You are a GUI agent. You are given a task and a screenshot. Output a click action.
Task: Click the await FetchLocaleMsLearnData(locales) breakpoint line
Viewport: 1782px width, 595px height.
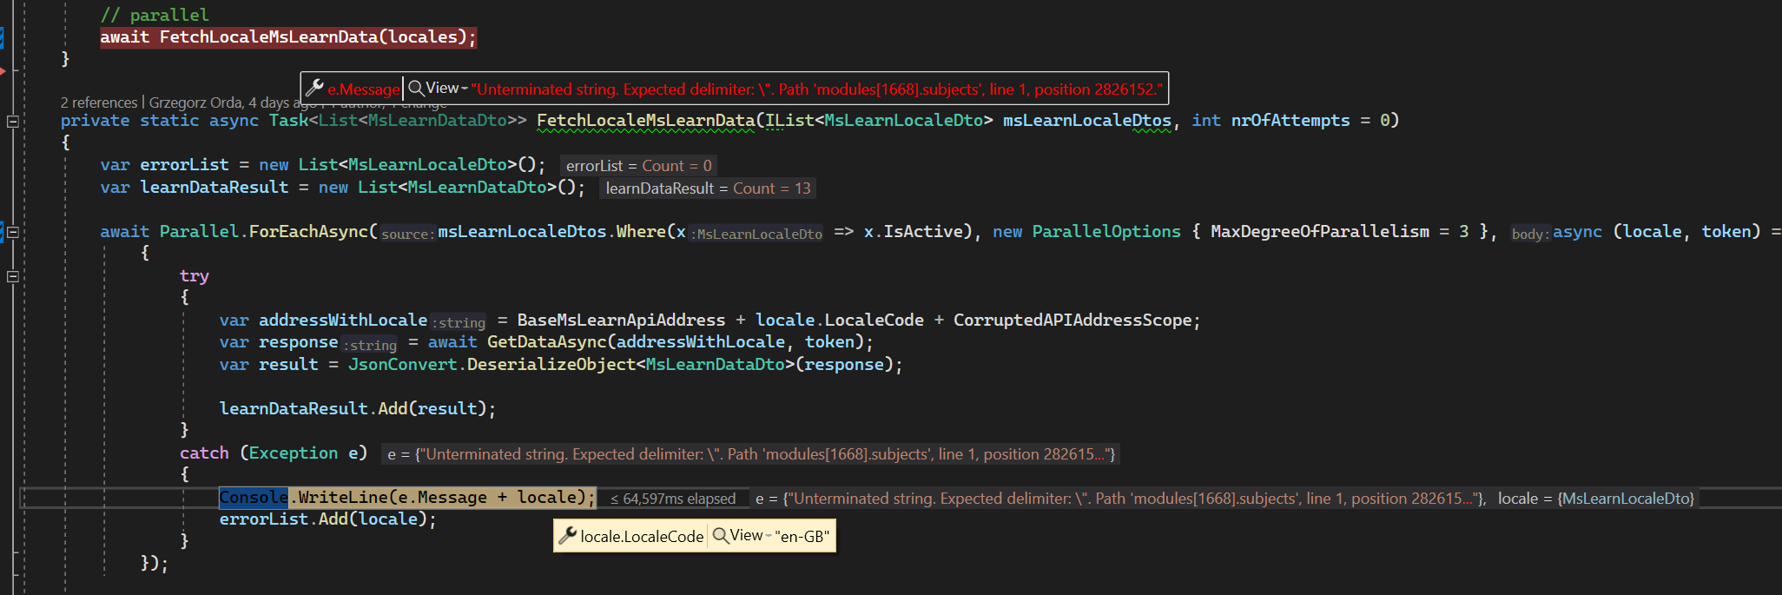point(288,37)
